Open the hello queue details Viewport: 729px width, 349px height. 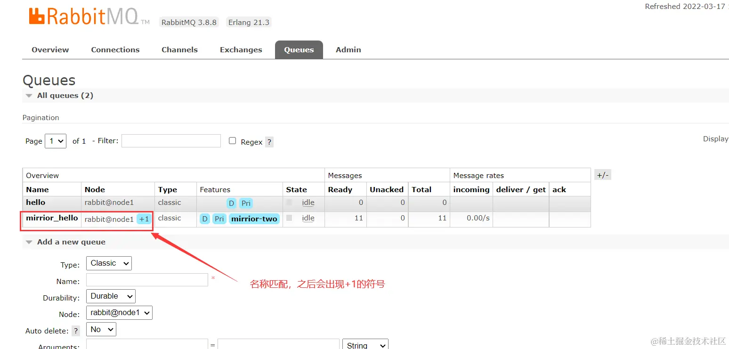(x=36, y=203)
